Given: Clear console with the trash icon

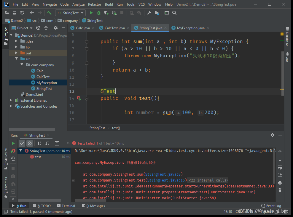Looking at the screenshot, I should 280,190.
